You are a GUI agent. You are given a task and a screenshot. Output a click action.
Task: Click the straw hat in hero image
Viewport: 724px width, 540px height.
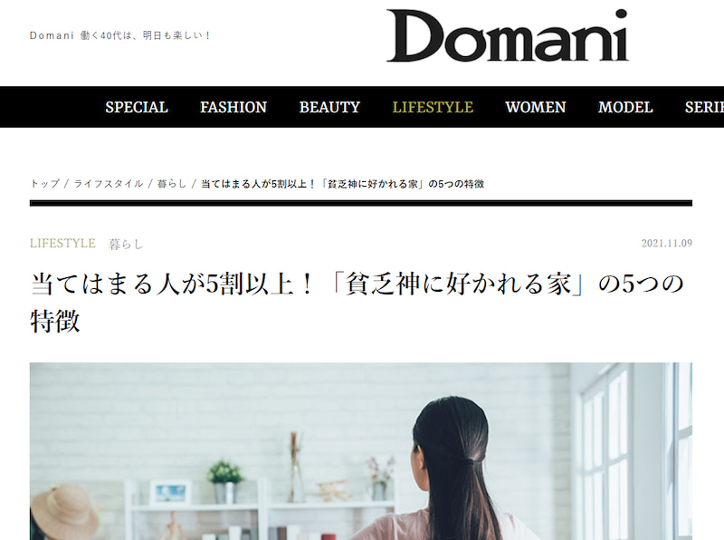point(64,511)
